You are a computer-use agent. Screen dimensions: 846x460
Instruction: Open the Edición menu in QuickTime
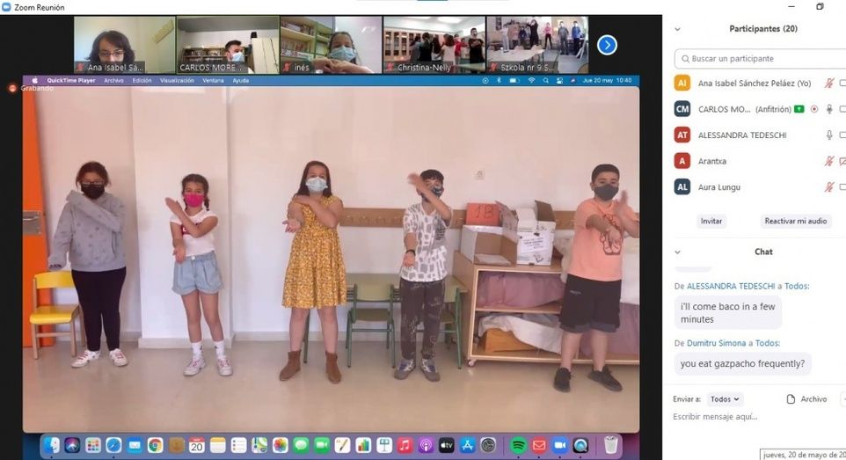[x=142, y=80]
